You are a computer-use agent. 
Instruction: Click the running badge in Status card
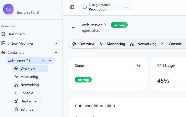(83, 80)
